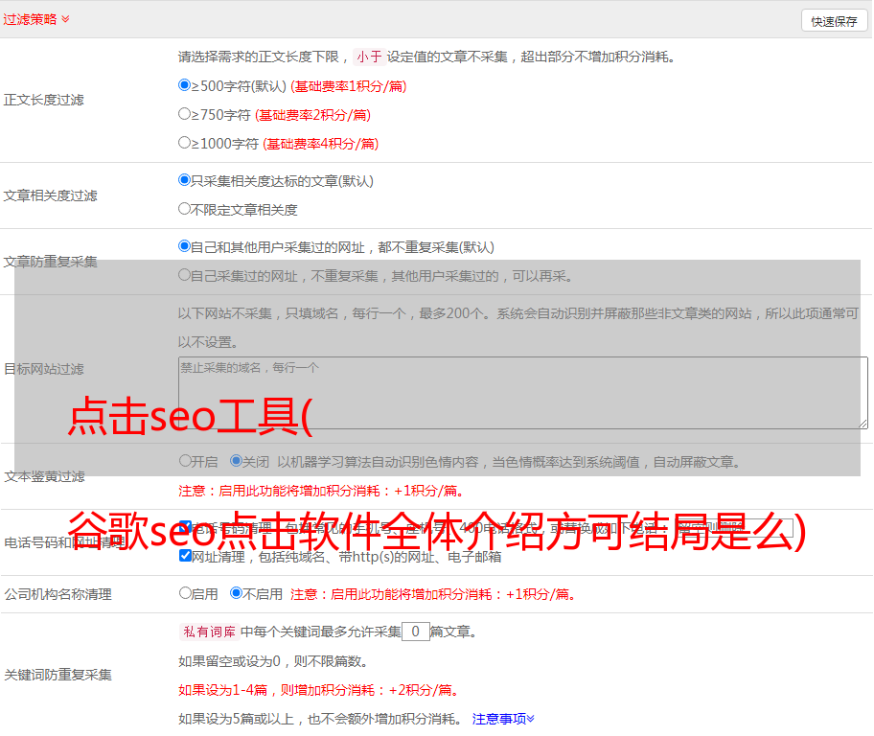The height and width of the screenshot is (736, 874).
Task: Select the ≥1000字符 length option
Action: click(184, 142)
